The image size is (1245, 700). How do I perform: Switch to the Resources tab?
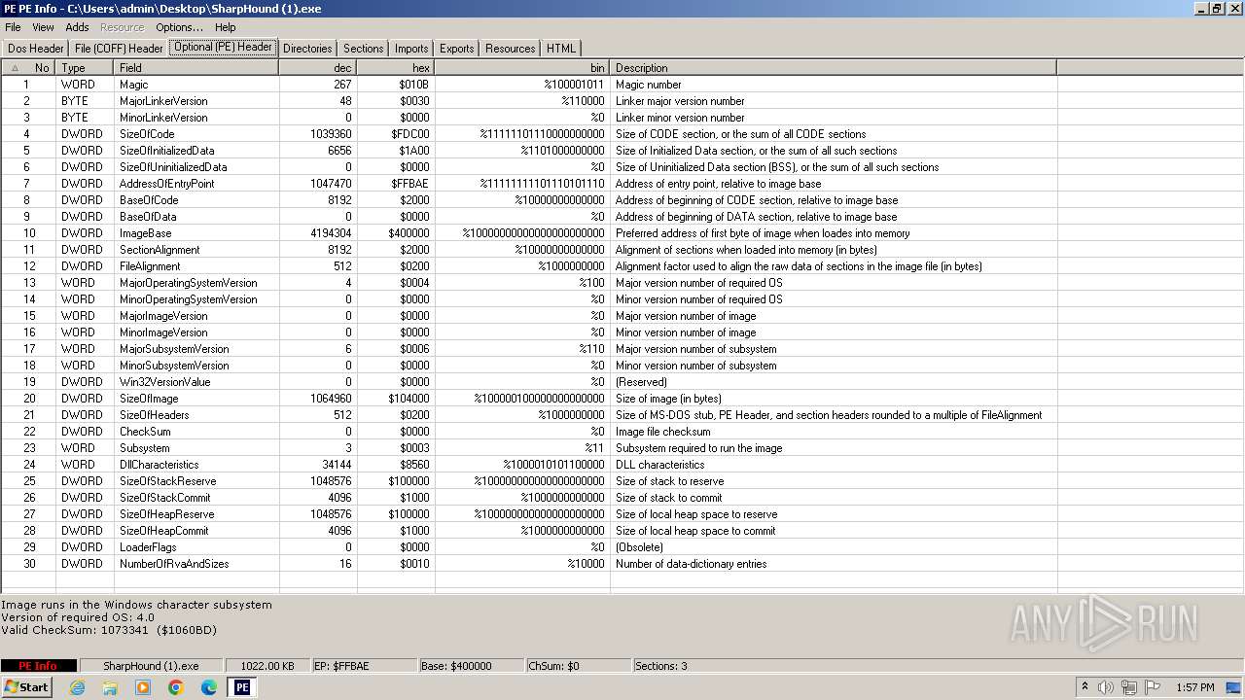pyautogui.click(x=511, y=48)
